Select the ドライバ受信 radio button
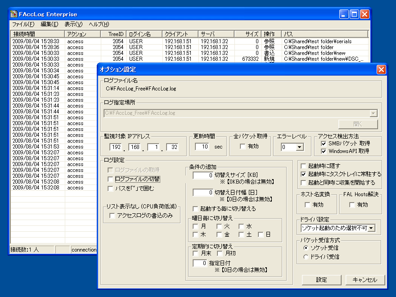Image resolution: width=396 pixels, height=297 pixels. click(x=306, y=257)
